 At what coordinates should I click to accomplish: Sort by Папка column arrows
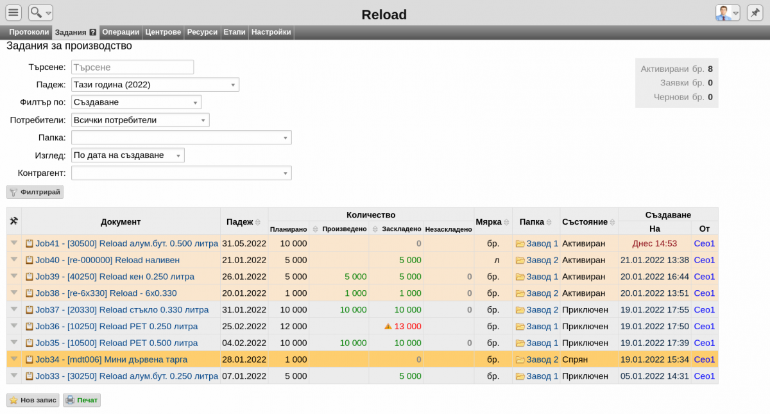[549, 222]
